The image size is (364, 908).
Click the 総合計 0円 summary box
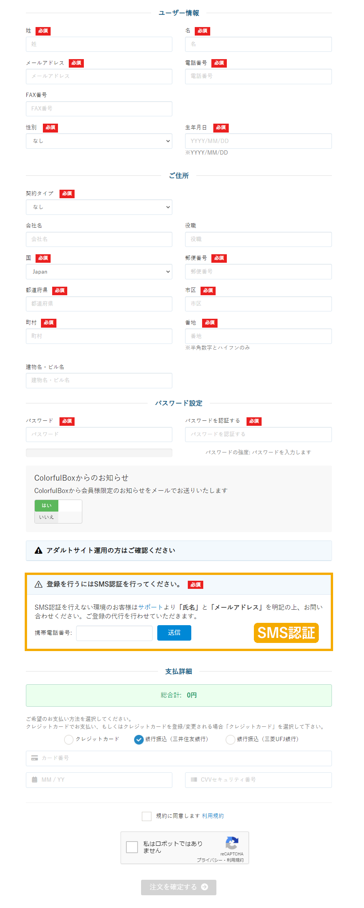click(179, 695)
